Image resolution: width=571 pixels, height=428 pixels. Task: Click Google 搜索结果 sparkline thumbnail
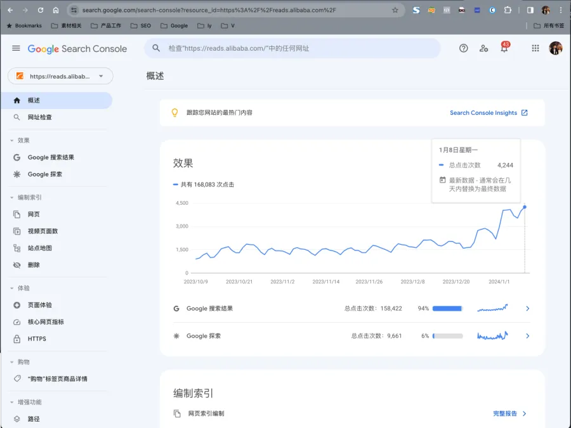pos(492,308)
